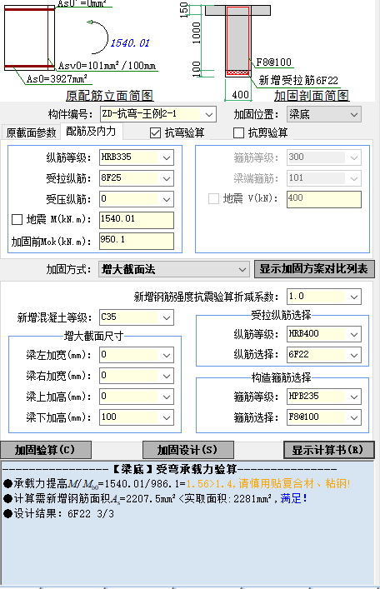The image size is (380, 589).
Task: Select the 配筋及内力 tab
Action: tap(92, 132)
